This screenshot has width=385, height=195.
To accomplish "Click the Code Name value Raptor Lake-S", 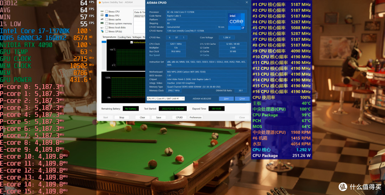I will 196,16.
